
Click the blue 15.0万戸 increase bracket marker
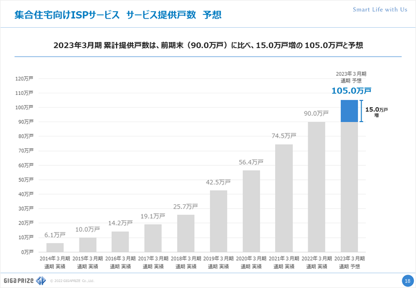(x=361, y=111)
